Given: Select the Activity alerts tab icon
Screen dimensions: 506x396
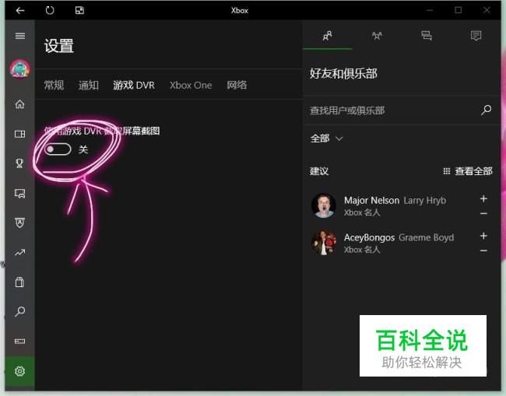Looking at the screenshot, I should [476, 36].
